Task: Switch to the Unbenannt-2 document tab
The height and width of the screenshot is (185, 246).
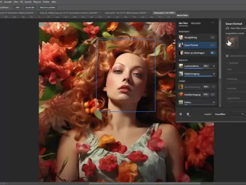Action: (x=164, y=13)
